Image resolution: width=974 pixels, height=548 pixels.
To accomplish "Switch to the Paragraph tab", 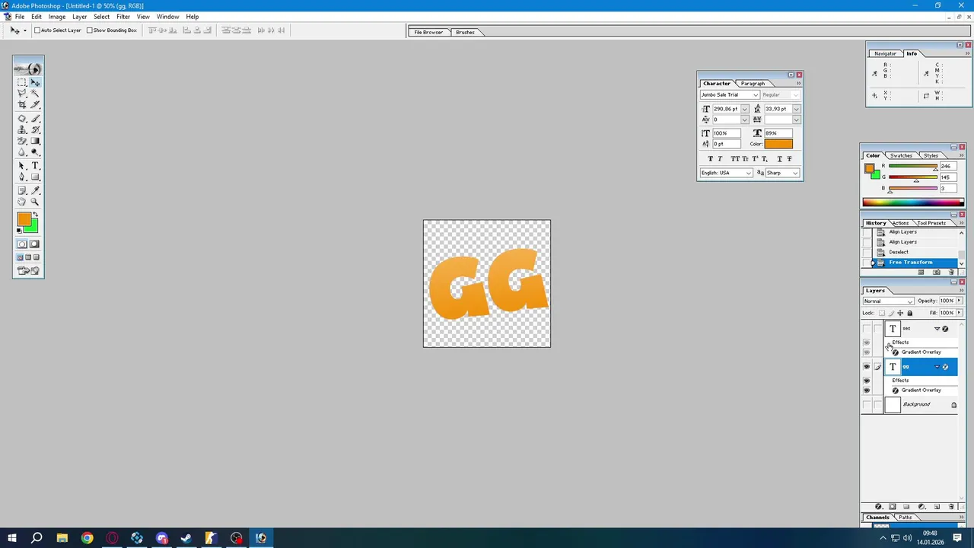I will pyautogui.click(x=753, y=83).
